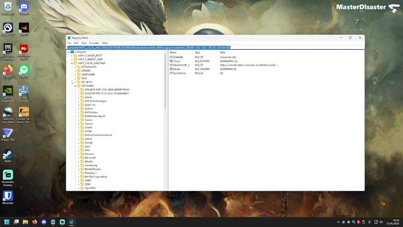The image size is (403, 227).
Task: Switch to Discord in the taskbar
Action: point(43,222)
